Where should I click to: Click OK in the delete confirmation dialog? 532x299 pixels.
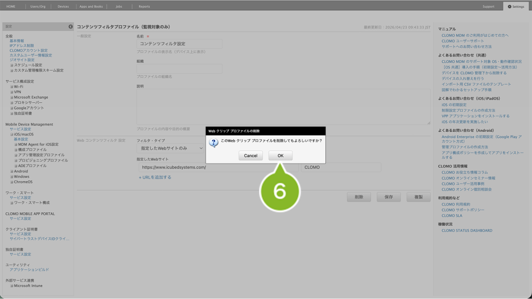[x=280, y=156]
